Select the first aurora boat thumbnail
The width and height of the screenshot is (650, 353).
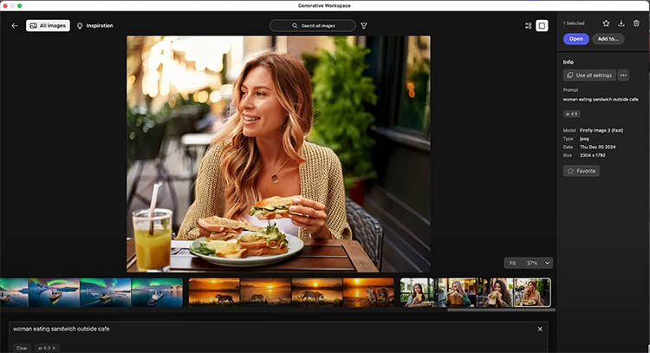pos(14,292)
